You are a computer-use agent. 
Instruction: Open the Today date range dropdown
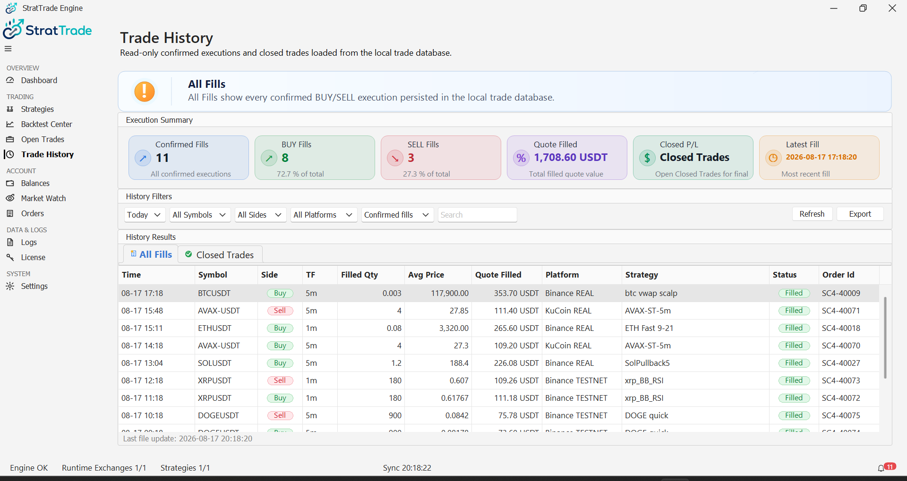click(x=145, y=215)
